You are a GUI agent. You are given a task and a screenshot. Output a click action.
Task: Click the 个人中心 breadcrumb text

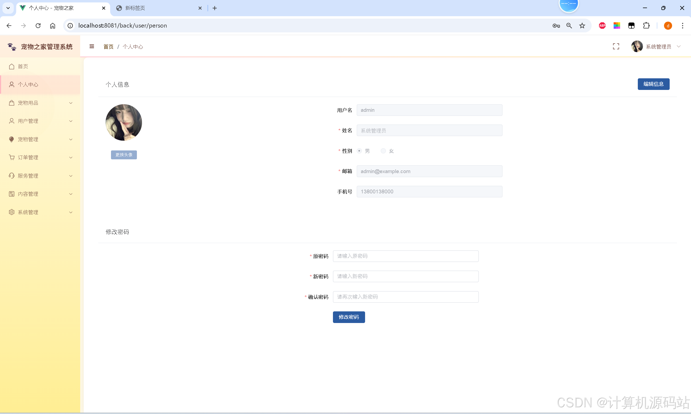[133, 47]
